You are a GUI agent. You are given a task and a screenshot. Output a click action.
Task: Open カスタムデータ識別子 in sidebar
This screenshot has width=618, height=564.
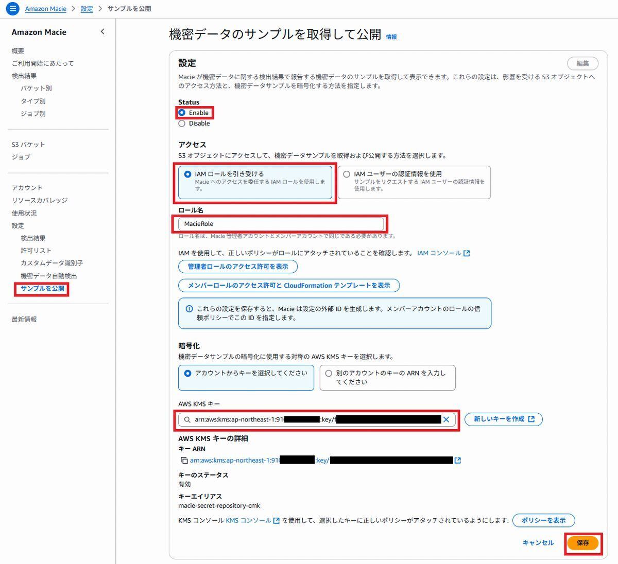tap(52, 263)
